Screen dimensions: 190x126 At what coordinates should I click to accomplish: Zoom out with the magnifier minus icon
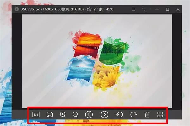click(75, 114)
